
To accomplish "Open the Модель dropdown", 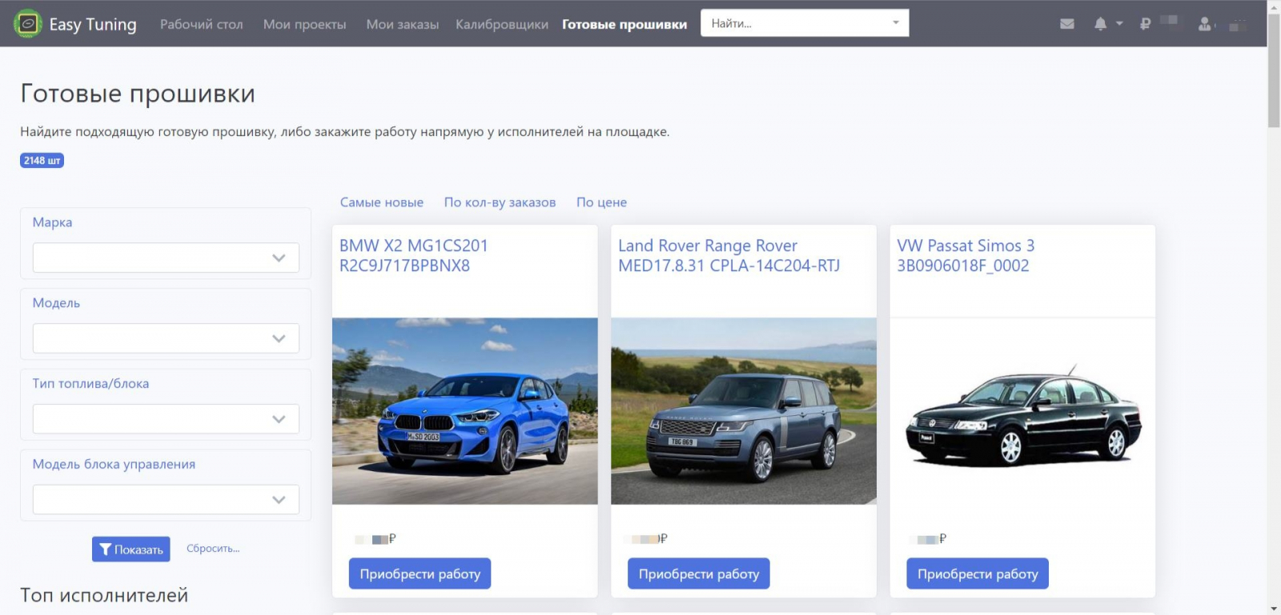I will click(166, 338).
